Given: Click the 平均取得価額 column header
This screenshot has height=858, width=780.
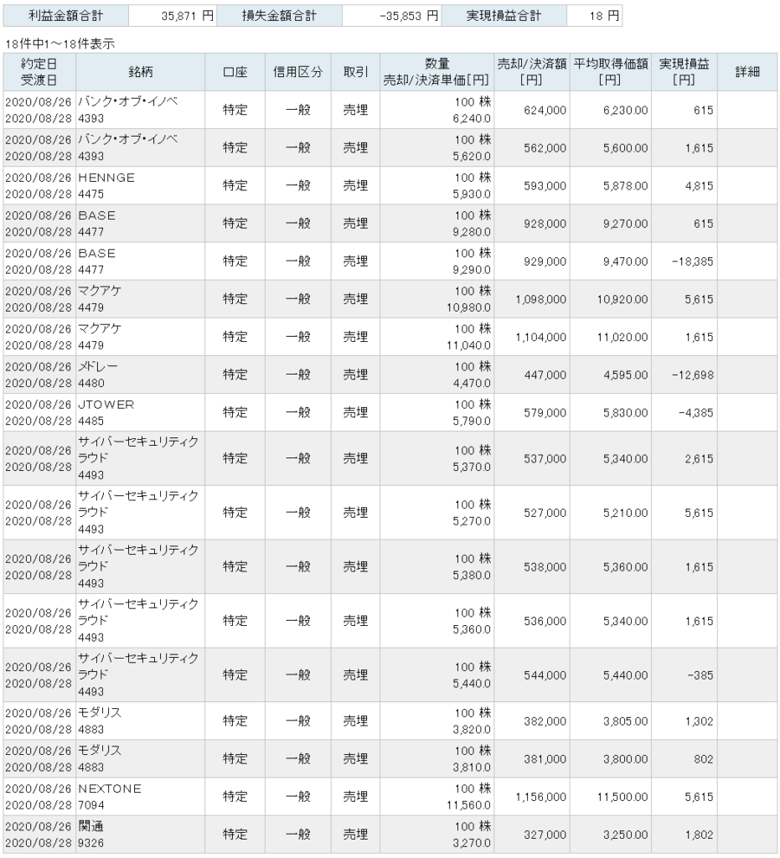Looking at the screenshot, I should 611,72.
